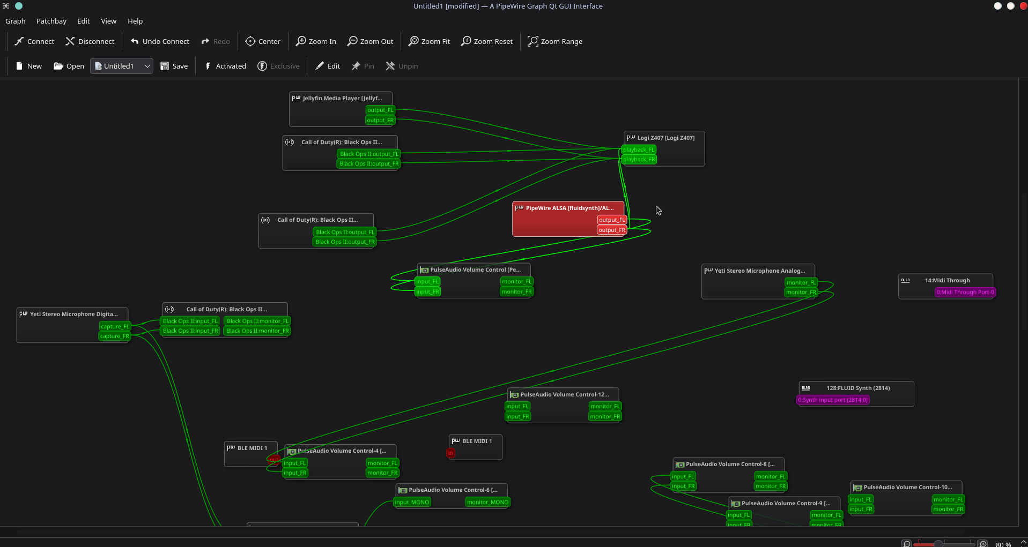1028x547 pixels.
Task: Open the Patchbay menu
Action: coord(51,21)
